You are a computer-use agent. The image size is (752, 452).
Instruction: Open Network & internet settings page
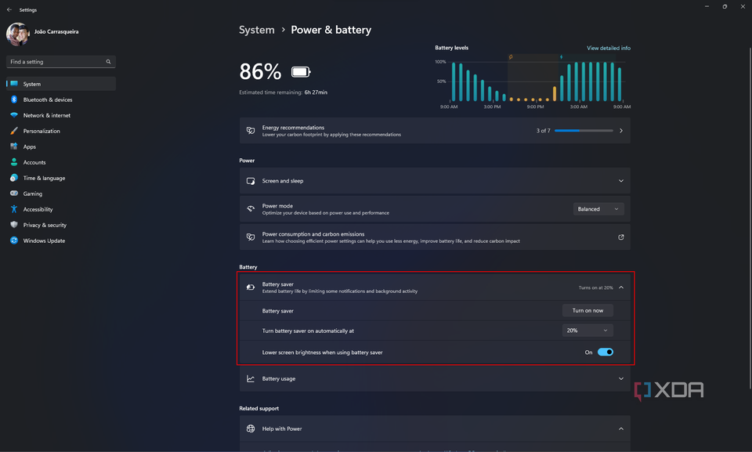coord(47,115)
